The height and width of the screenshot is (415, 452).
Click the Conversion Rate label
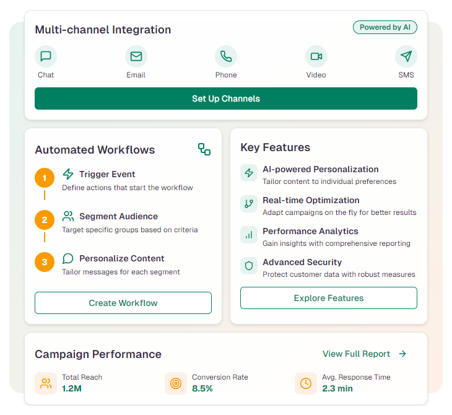coord(220,377)
